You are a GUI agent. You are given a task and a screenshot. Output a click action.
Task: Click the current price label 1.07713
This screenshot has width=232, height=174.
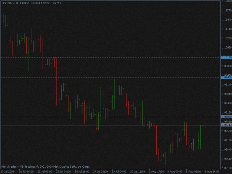(x=226, y=125)
